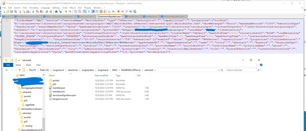The image size is (306, 131).
Task: Open the Plugins menu in Notepad++
Action: [x=88, y=8]
